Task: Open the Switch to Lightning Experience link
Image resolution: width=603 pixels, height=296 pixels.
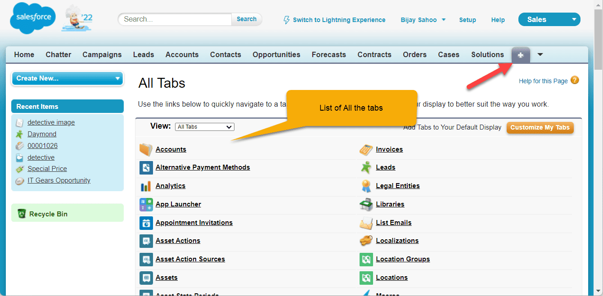Action: point(338,19)
